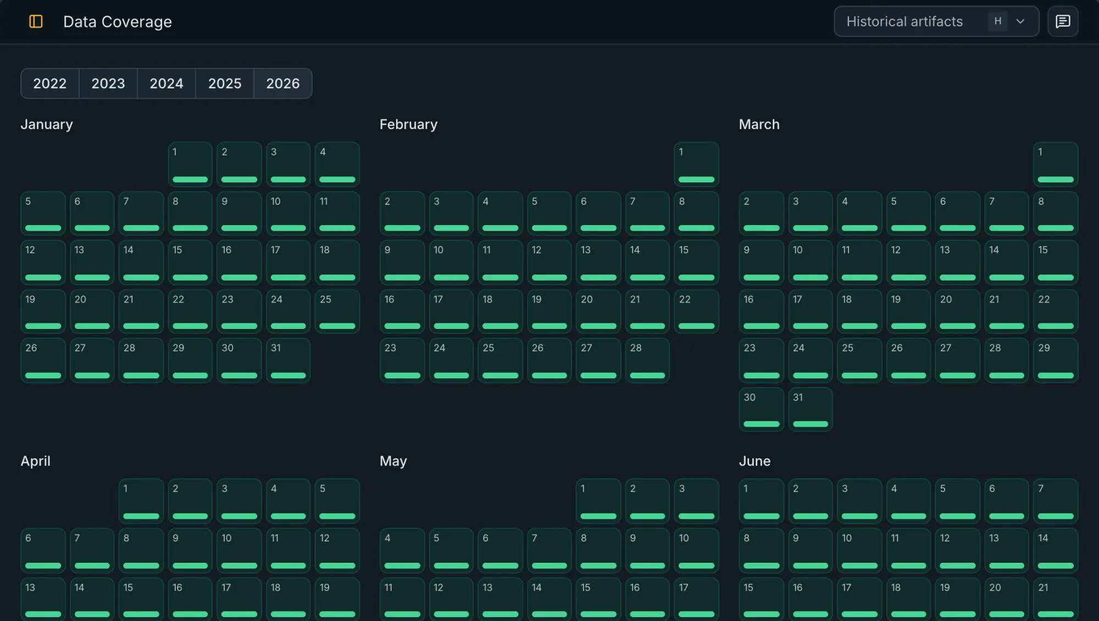
Task: Select January 25 day cell
Action: [337, 311]
